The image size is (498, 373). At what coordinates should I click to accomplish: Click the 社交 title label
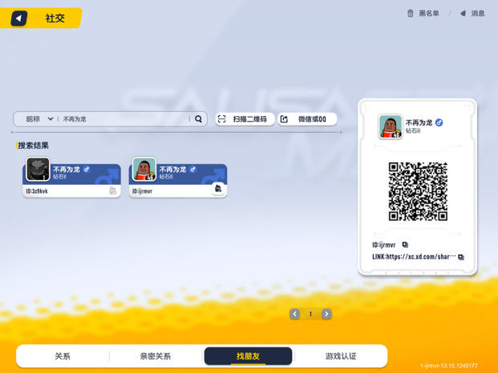(x=55, y=18)
